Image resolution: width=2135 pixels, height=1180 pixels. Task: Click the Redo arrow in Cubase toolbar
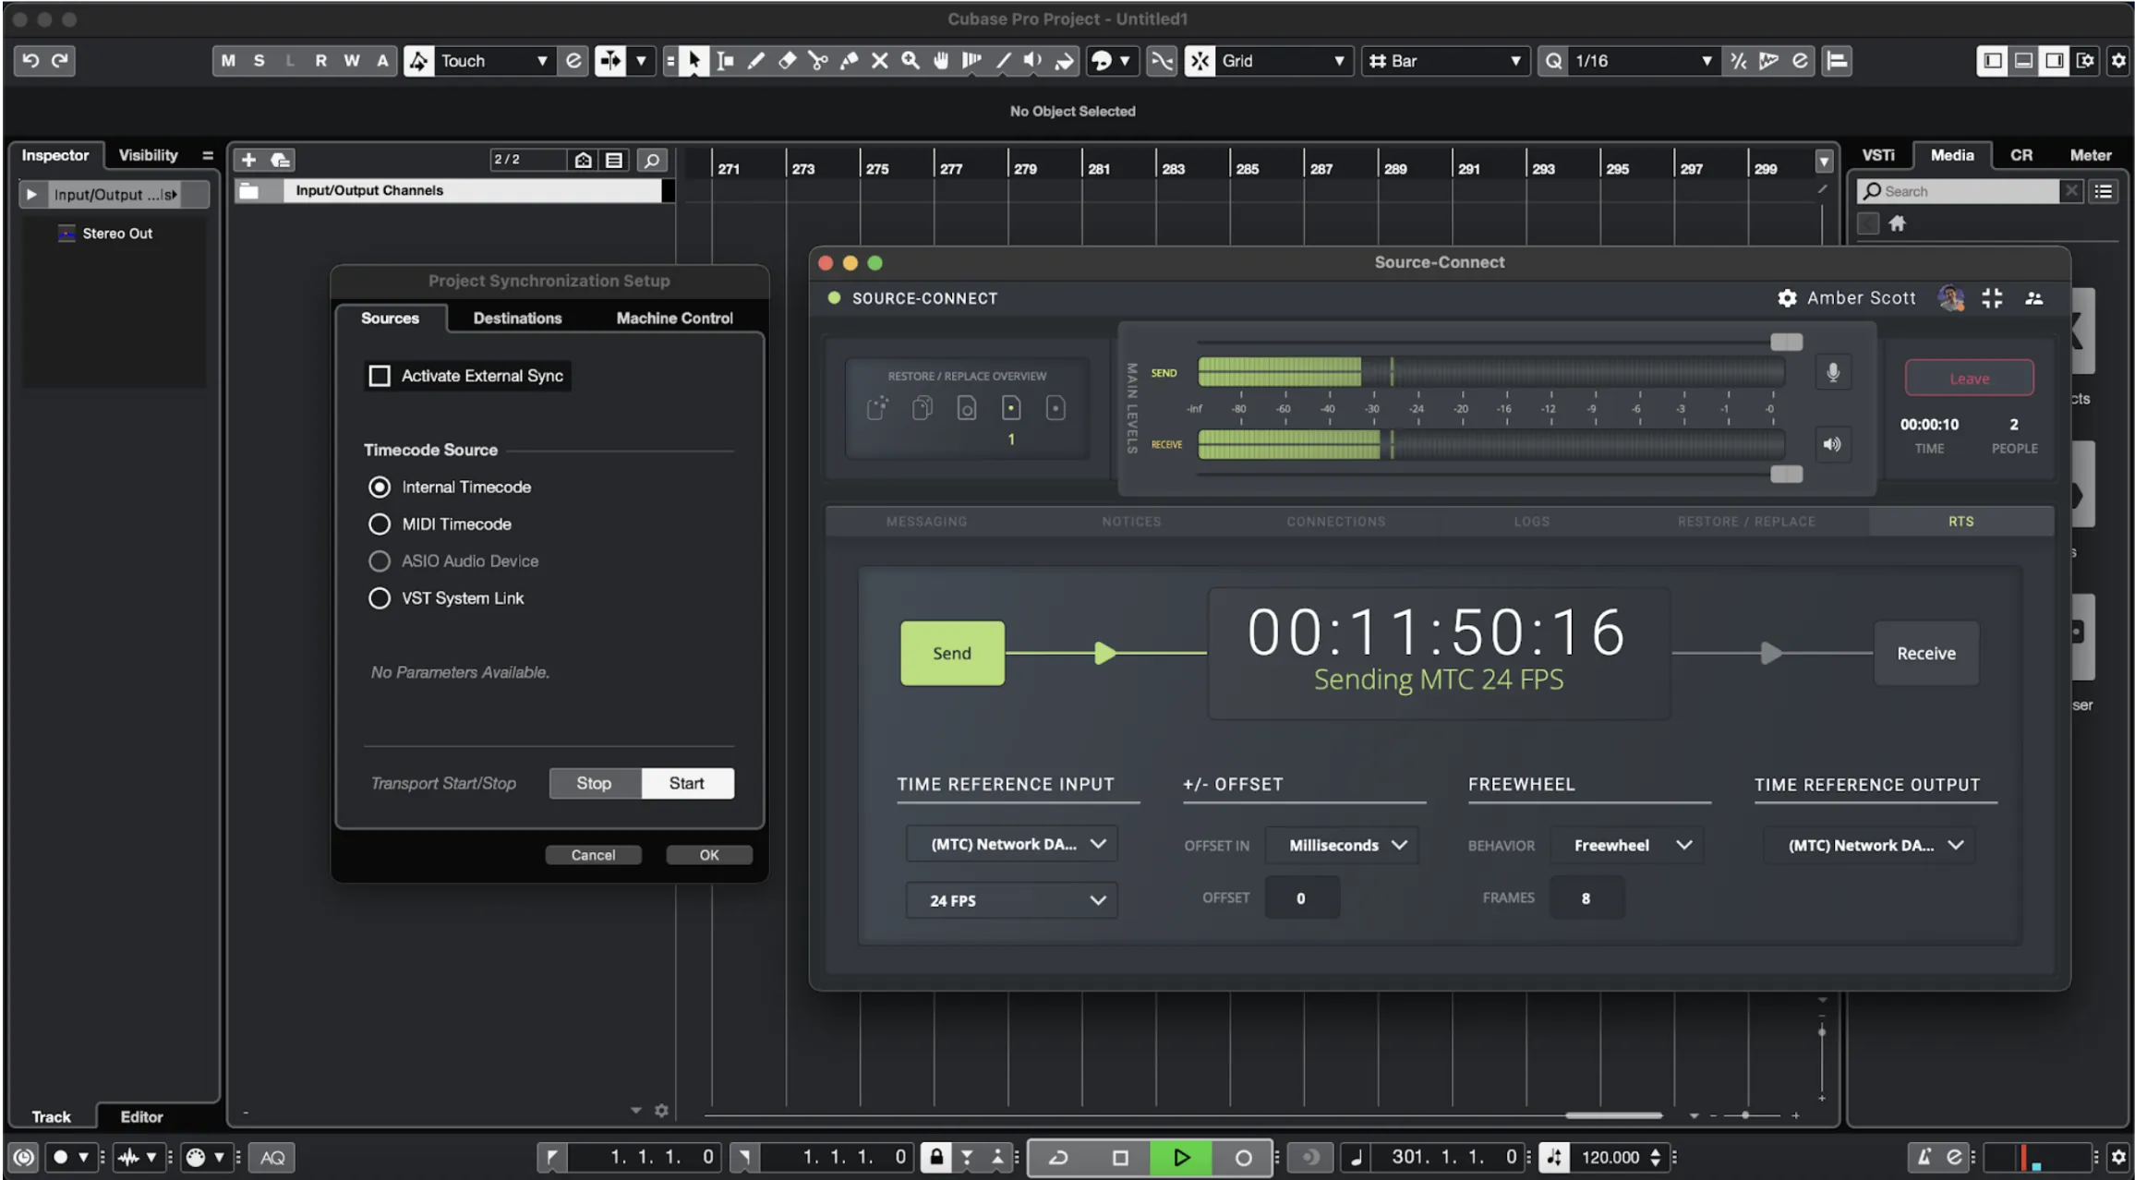tap(61, 61)
